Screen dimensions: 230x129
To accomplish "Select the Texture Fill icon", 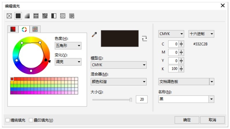I will pos(62,16).
